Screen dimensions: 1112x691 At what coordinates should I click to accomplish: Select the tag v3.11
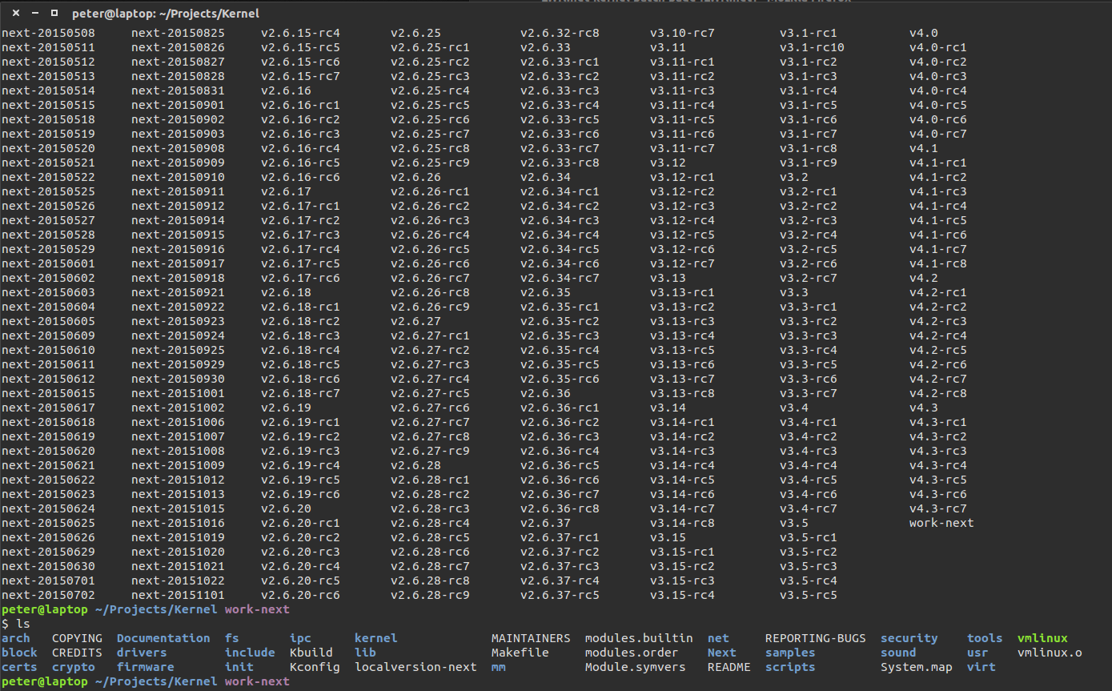(x=668, y=47)
